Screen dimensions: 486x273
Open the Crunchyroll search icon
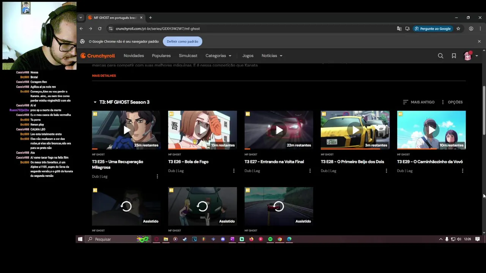coord(440,56)
